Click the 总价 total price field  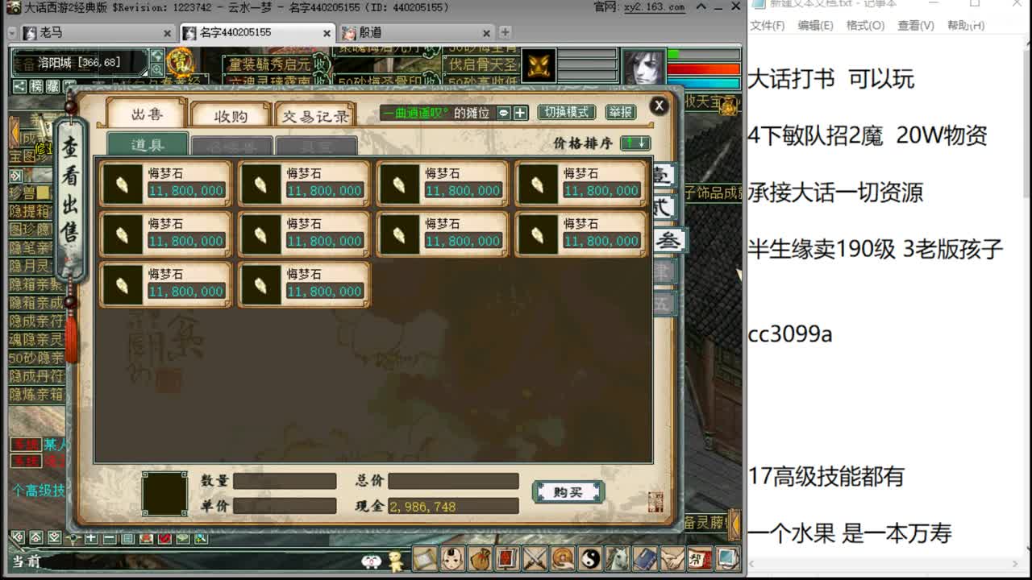point(453,481)
